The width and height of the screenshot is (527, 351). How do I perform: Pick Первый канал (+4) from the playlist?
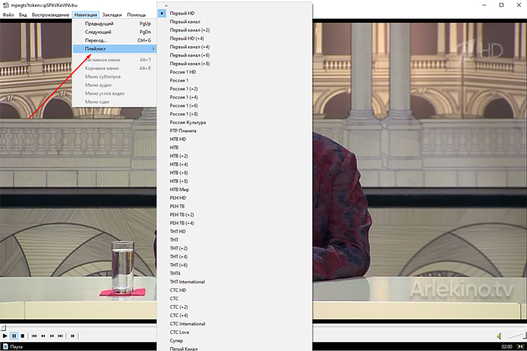234,47
